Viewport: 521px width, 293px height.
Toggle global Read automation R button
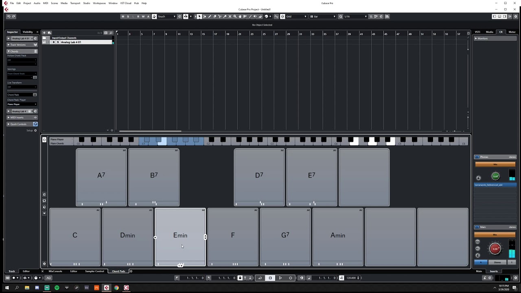(138, 16)
